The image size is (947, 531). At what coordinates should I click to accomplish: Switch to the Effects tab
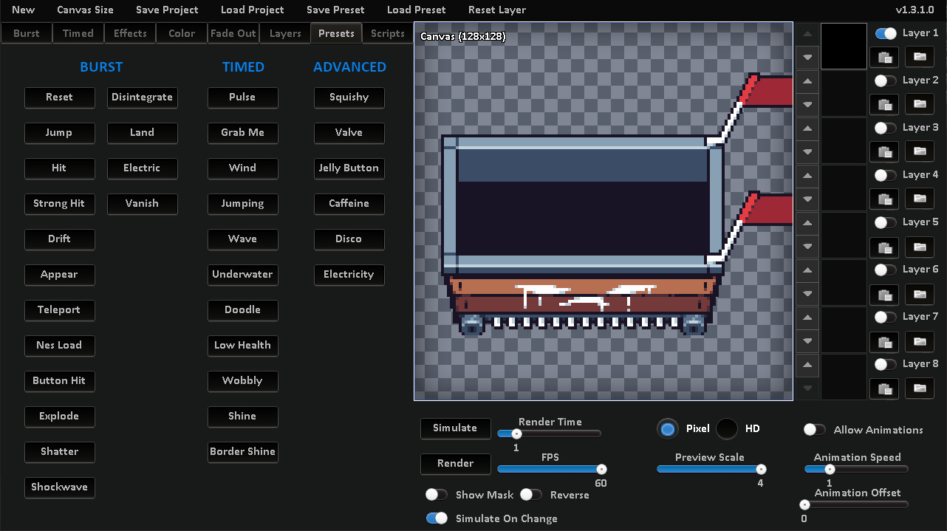point(129,32)
